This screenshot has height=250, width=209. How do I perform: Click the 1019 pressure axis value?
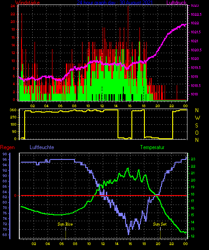coord(195,77)
